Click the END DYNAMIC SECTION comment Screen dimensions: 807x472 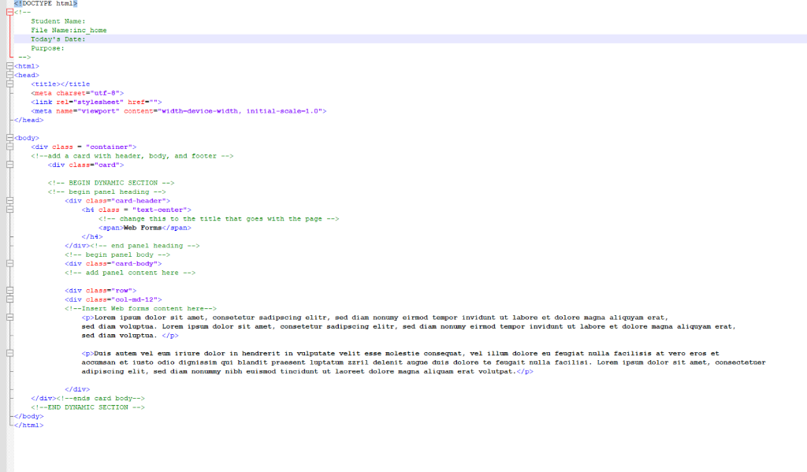pyautogui.click(x=89, y=407)
